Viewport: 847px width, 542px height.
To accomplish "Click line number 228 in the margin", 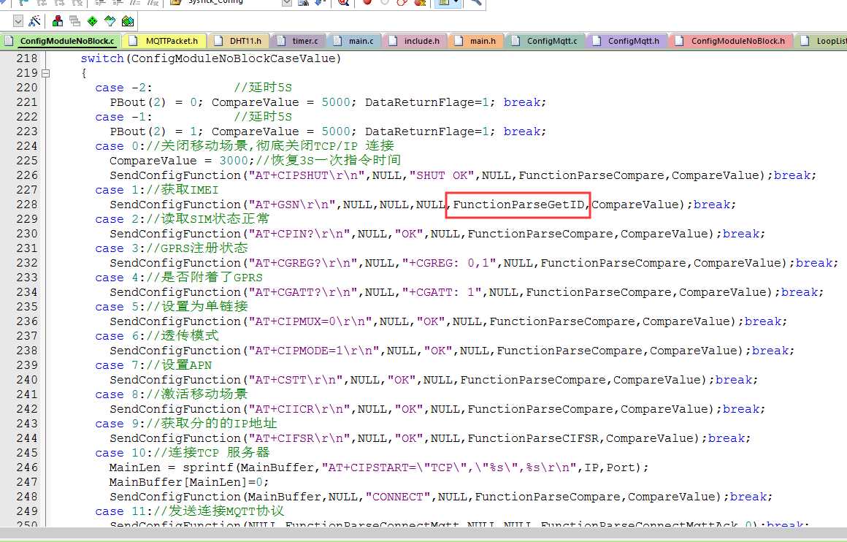I will pyautogui.click(x=27, y=205).
